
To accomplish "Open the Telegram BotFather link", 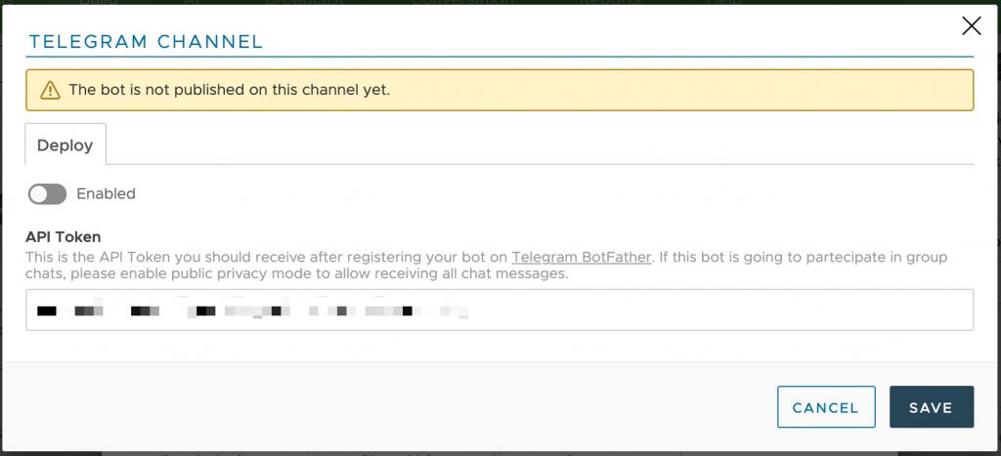I will click(x=582, y=258).
